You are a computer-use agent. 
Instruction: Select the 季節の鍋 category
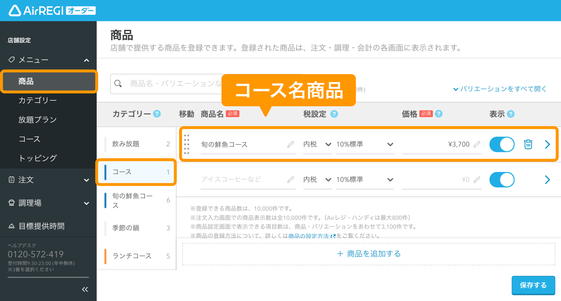[x=137, y=228]
